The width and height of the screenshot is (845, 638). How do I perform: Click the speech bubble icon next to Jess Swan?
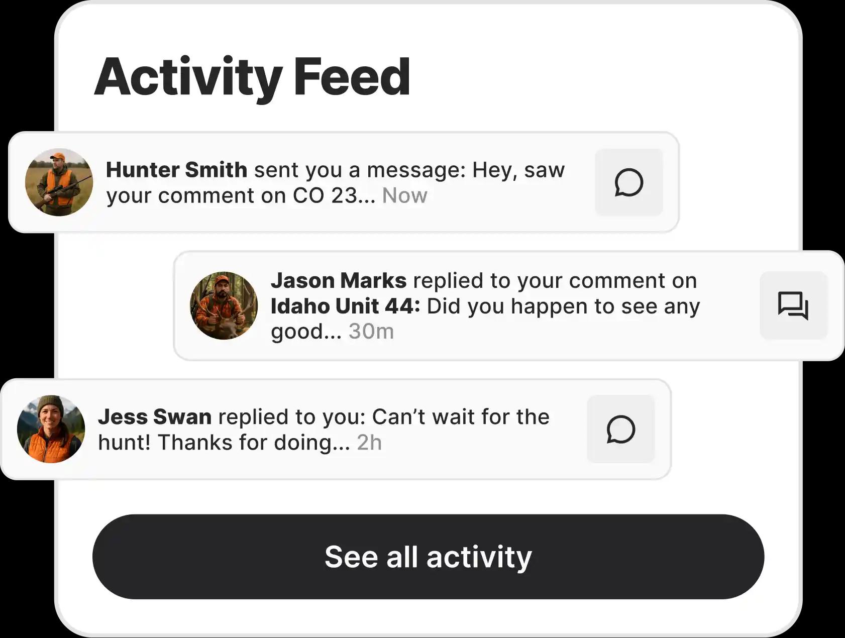pyautogui.click(x=620, y=429)
